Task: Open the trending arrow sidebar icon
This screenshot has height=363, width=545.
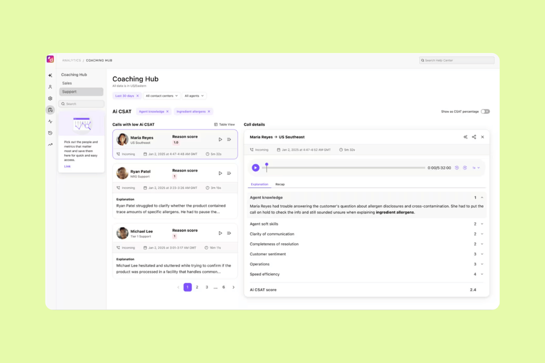Action: 50,145
